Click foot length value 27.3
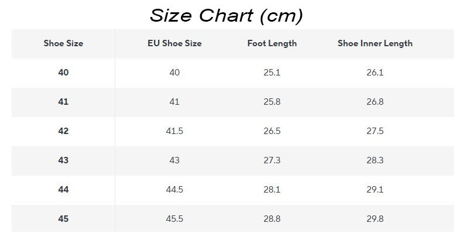 click(272, 160)
